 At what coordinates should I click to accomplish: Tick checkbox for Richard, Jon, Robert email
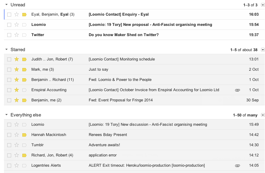click(9, 155)
